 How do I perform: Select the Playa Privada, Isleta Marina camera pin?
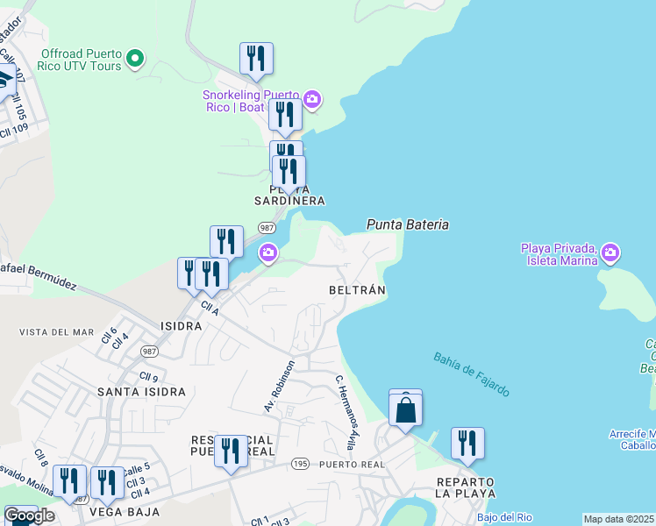pos(610,253)
